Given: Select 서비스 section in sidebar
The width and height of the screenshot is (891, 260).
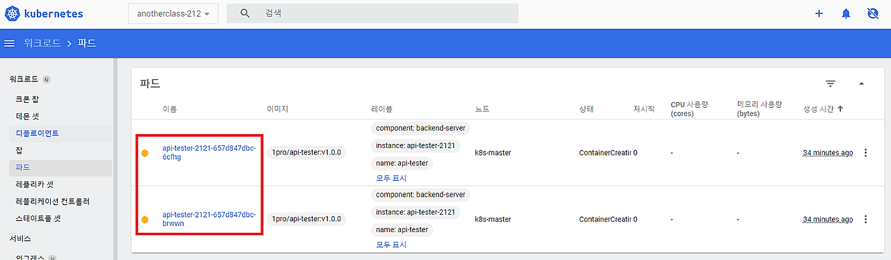Looking at the screenshot, I should pyautogui.click(x=20, y=238).
